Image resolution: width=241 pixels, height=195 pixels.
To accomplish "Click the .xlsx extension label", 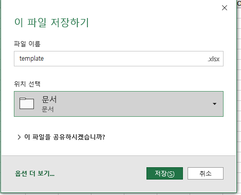I will point(213,59).
